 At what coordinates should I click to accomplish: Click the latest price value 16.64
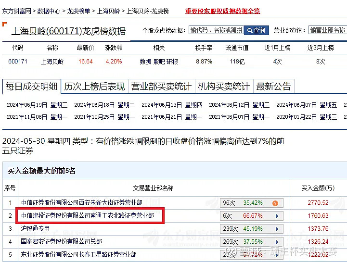85,62
